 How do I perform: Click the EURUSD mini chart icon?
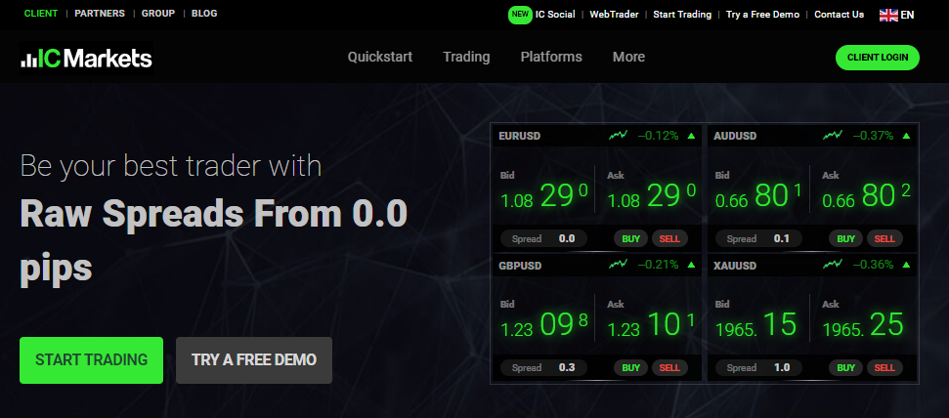pos(618,135)
